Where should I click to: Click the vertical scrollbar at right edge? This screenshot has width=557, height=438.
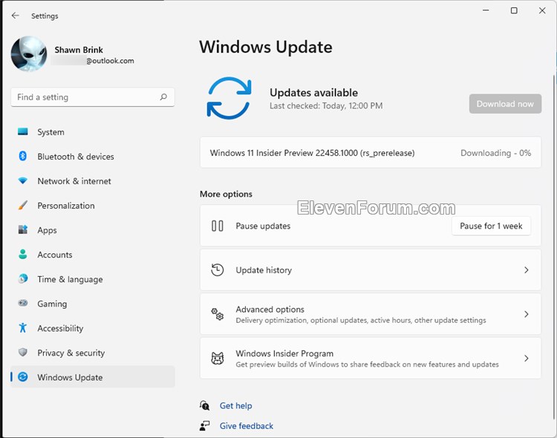click(x=554, y=249)
